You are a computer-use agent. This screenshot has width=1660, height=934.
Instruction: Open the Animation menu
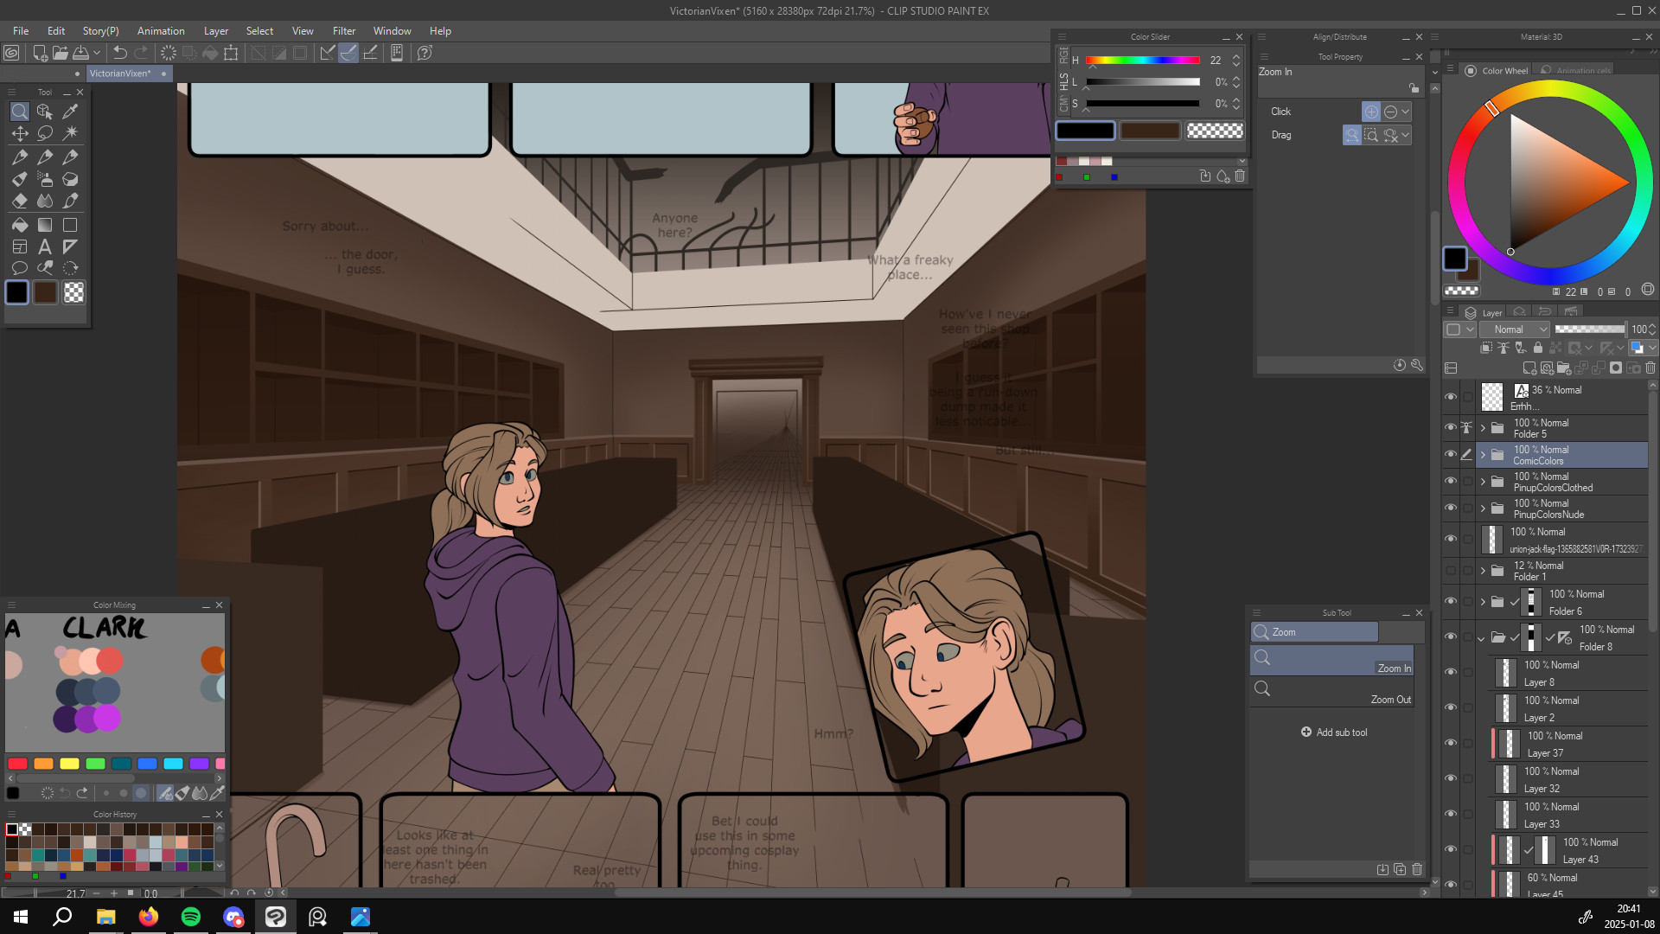click(161, 31)
